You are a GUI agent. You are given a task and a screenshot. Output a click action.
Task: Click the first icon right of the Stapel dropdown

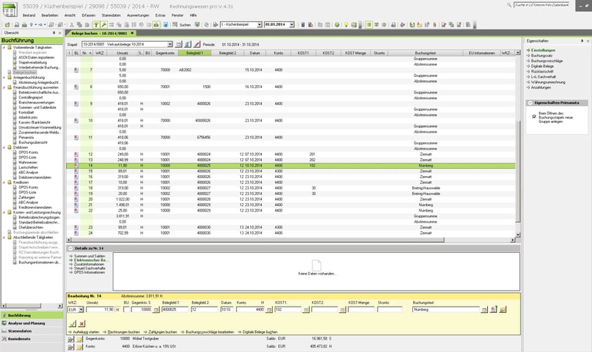point(179,45)
